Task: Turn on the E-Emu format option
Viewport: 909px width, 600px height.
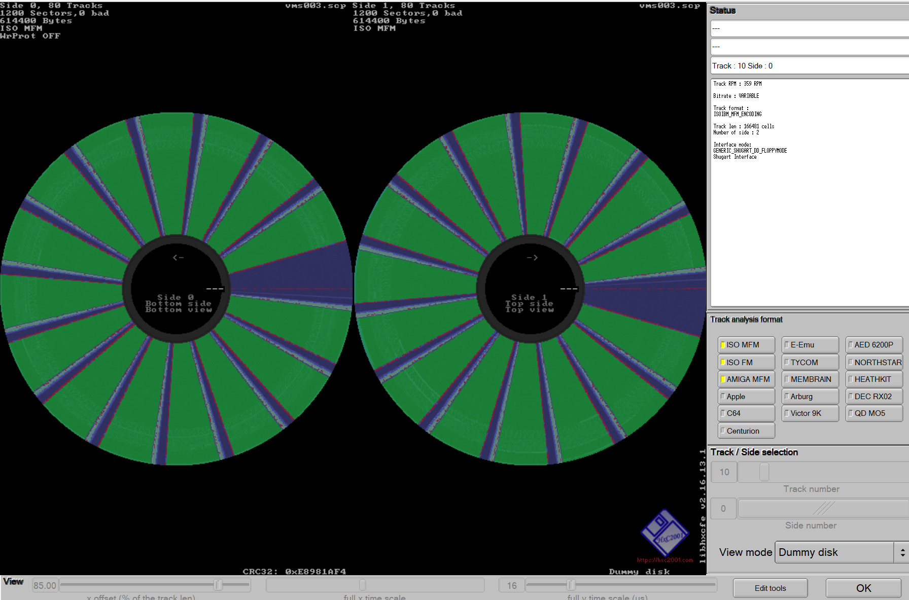Action: click(810, 345)
